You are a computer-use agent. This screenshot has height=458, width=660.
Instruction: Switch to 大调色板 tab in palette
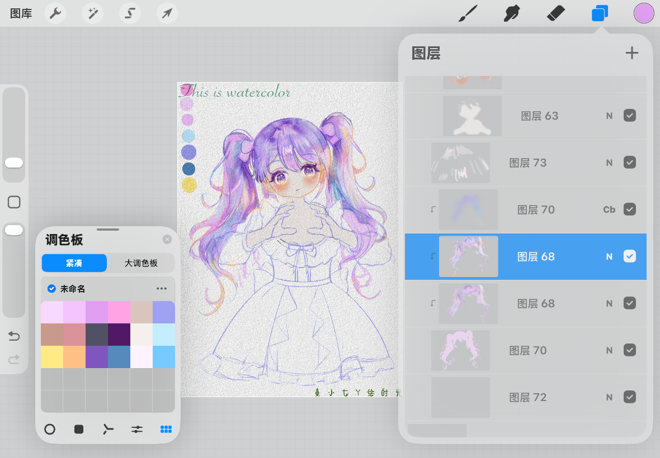point(141,263)
